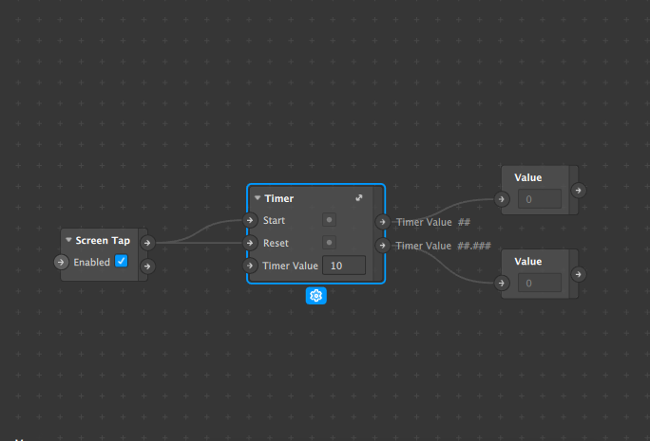
Task: Click Screen Tap's lower output port
Action: point(147,266)
